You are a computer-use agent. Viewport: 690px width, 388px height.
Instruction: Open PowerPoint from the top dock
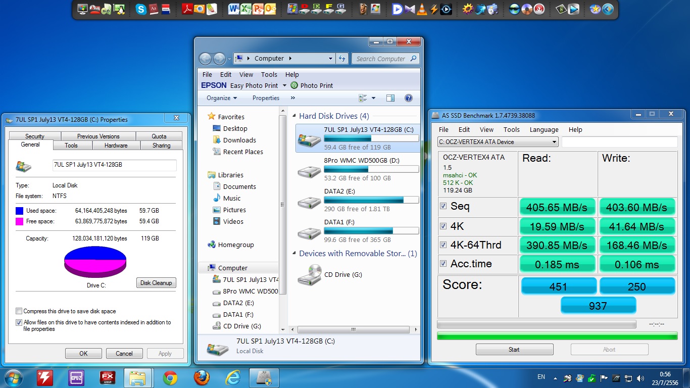[x=258, y=9]
